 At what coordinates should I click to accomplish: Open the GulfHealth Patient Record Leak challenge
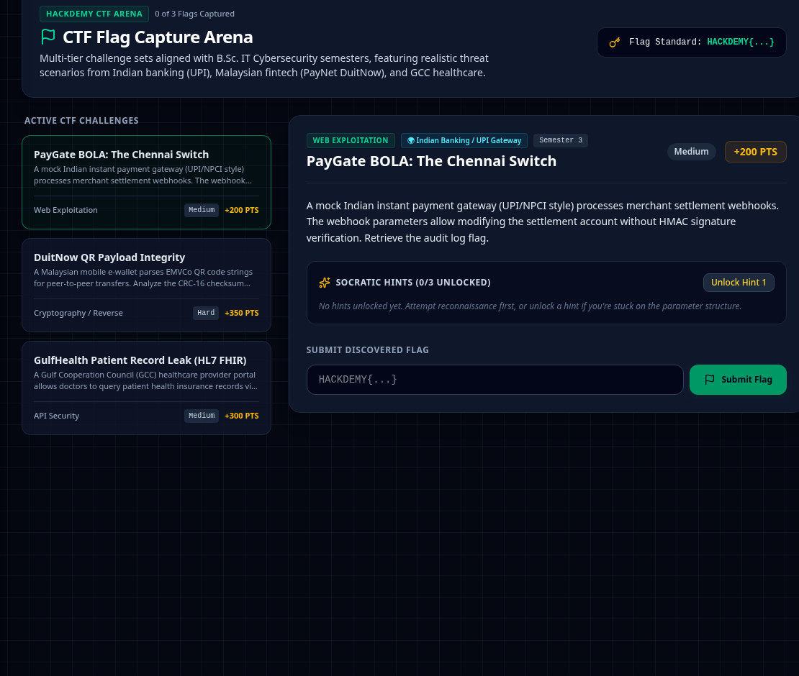pyautogui.click(x=146, y=388)
